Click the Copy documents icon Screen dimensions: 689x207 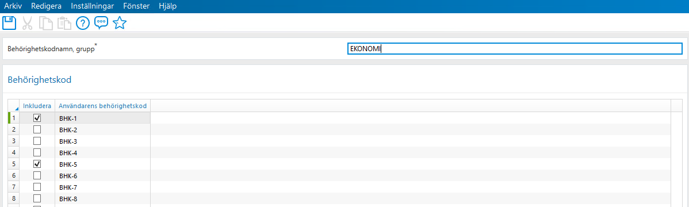tap(45, 23)
